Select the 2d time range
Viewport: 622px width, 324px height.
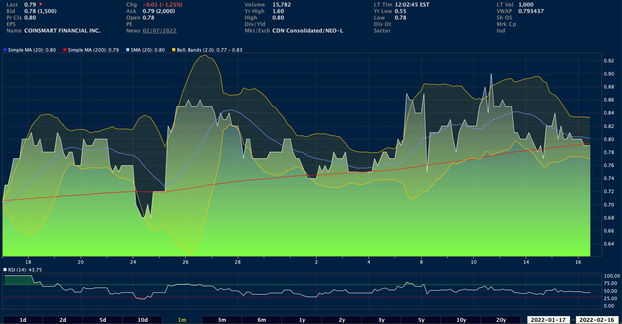[x=63, y=320]
